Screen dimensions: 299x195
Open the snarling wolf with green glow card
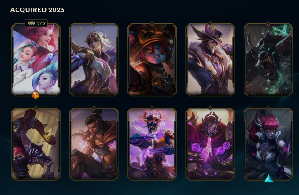tap(268, 60)
